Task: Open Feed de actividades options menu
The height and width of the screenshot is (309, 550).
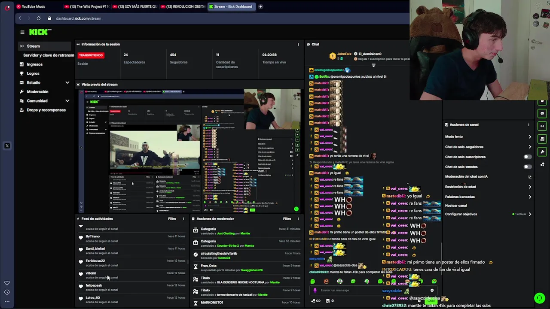Action: pos(183,219)
